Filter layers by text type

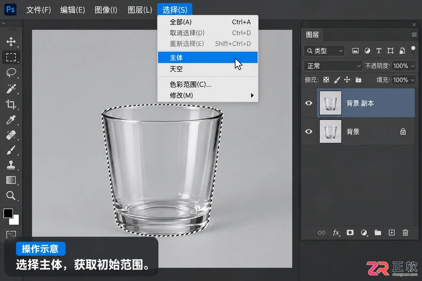tap(379, 51)
